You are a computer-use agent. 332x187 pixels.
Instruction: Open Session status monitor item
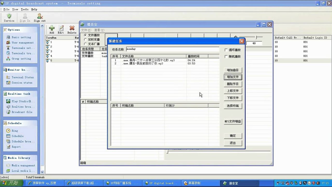point(19,83)
